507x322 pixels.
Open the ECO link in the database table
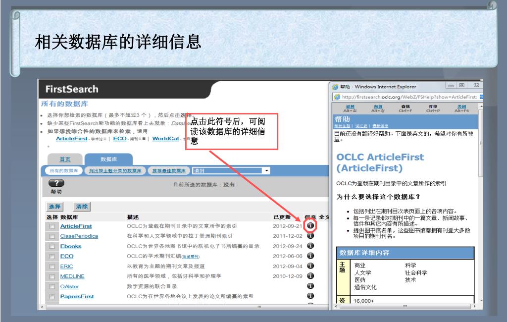tap(67, 256)
